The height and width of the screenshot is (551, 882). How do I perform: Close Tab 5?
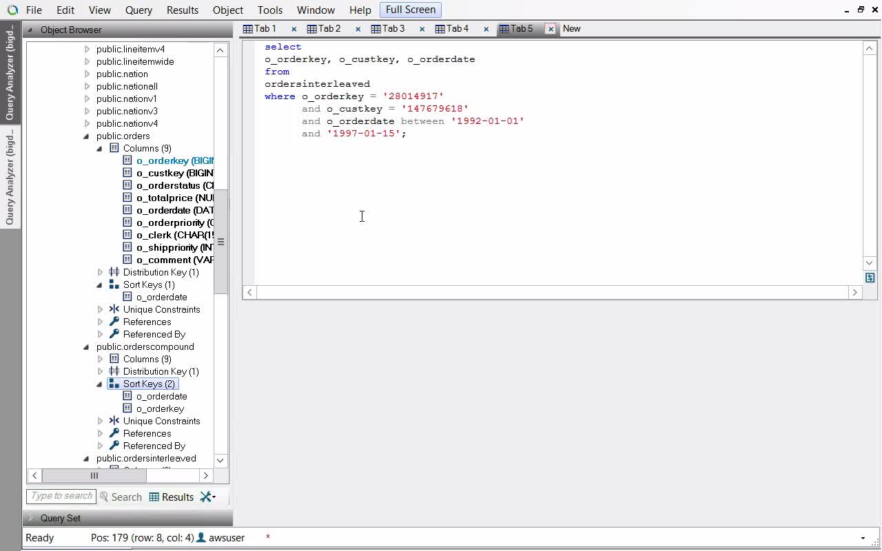click(551, 29)
